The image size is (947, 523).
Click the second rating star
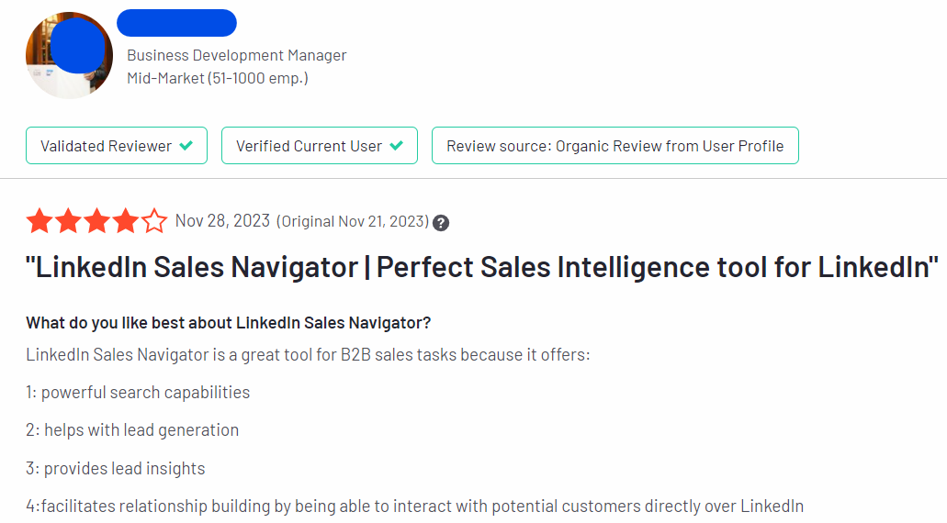coord(68,221)
